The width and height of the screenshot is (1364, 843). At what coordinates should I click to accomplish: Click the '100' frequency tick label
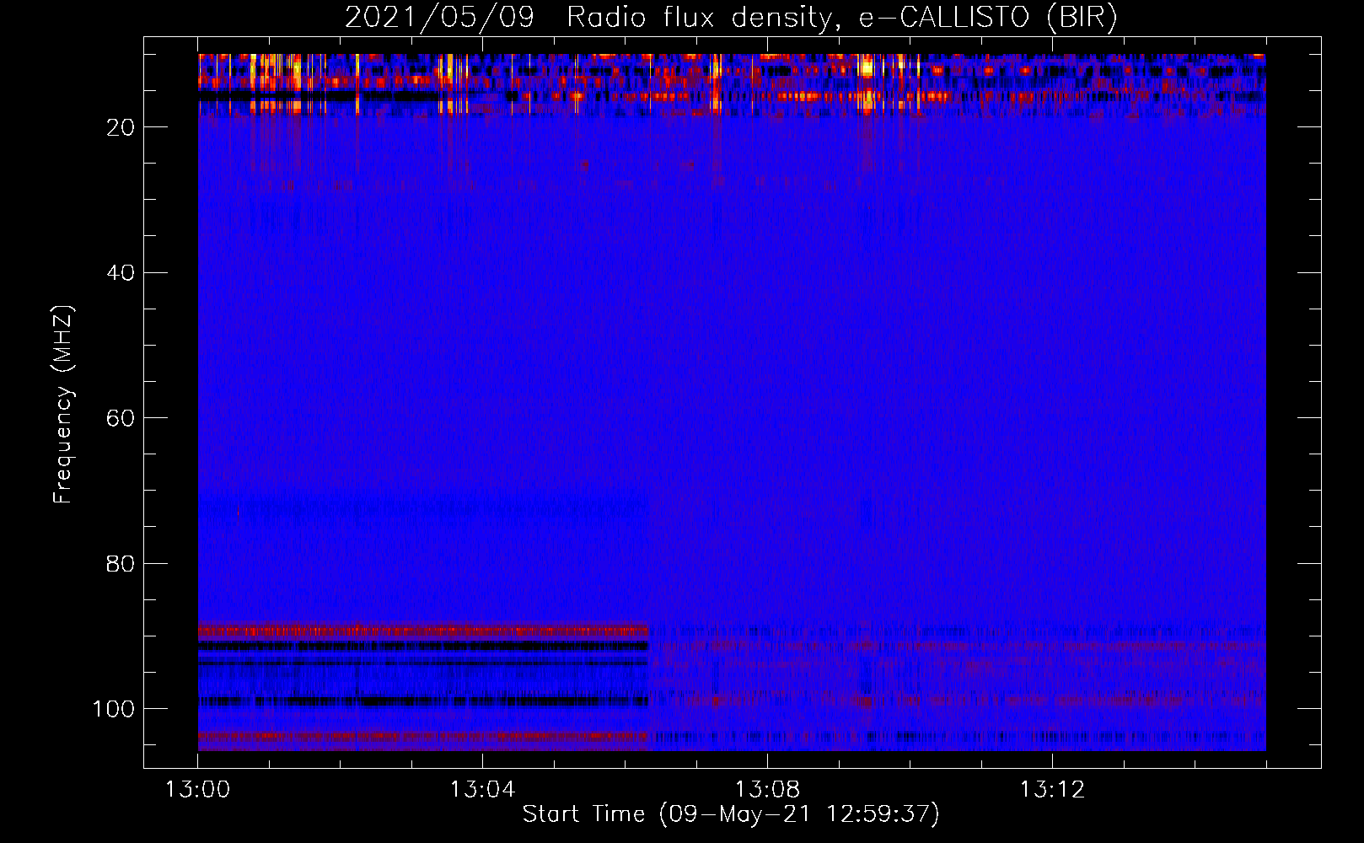(x=114, y=709)
